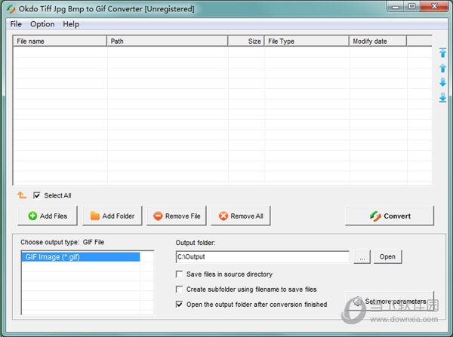Click the move-down arrow icon
453x337 pixels.
click(x=442, y=83)
